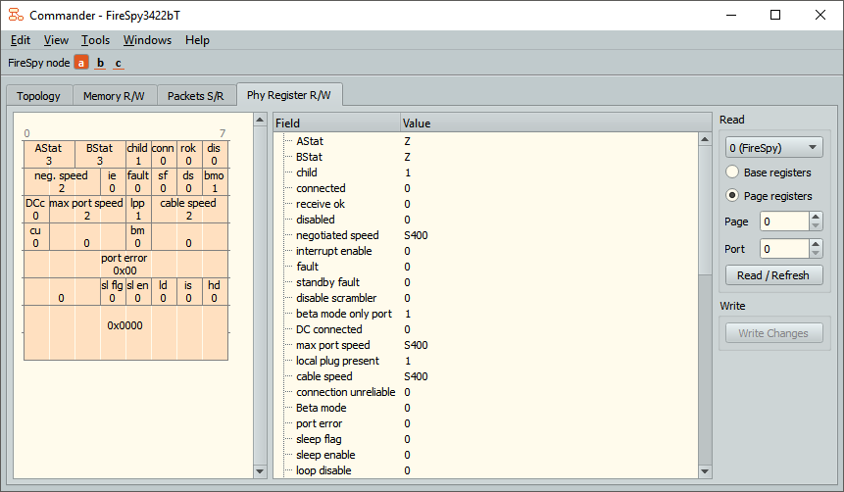Screen dimensions: 844x492
Task: Select the disabled field row
Action: pyautogui.click(x=486, y=220)
